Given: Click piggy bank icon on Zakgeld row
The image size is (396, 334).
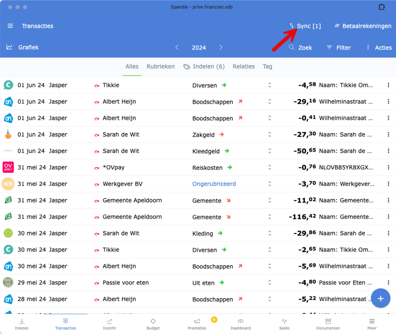Looking at the screenshot, I should [9, 135].
